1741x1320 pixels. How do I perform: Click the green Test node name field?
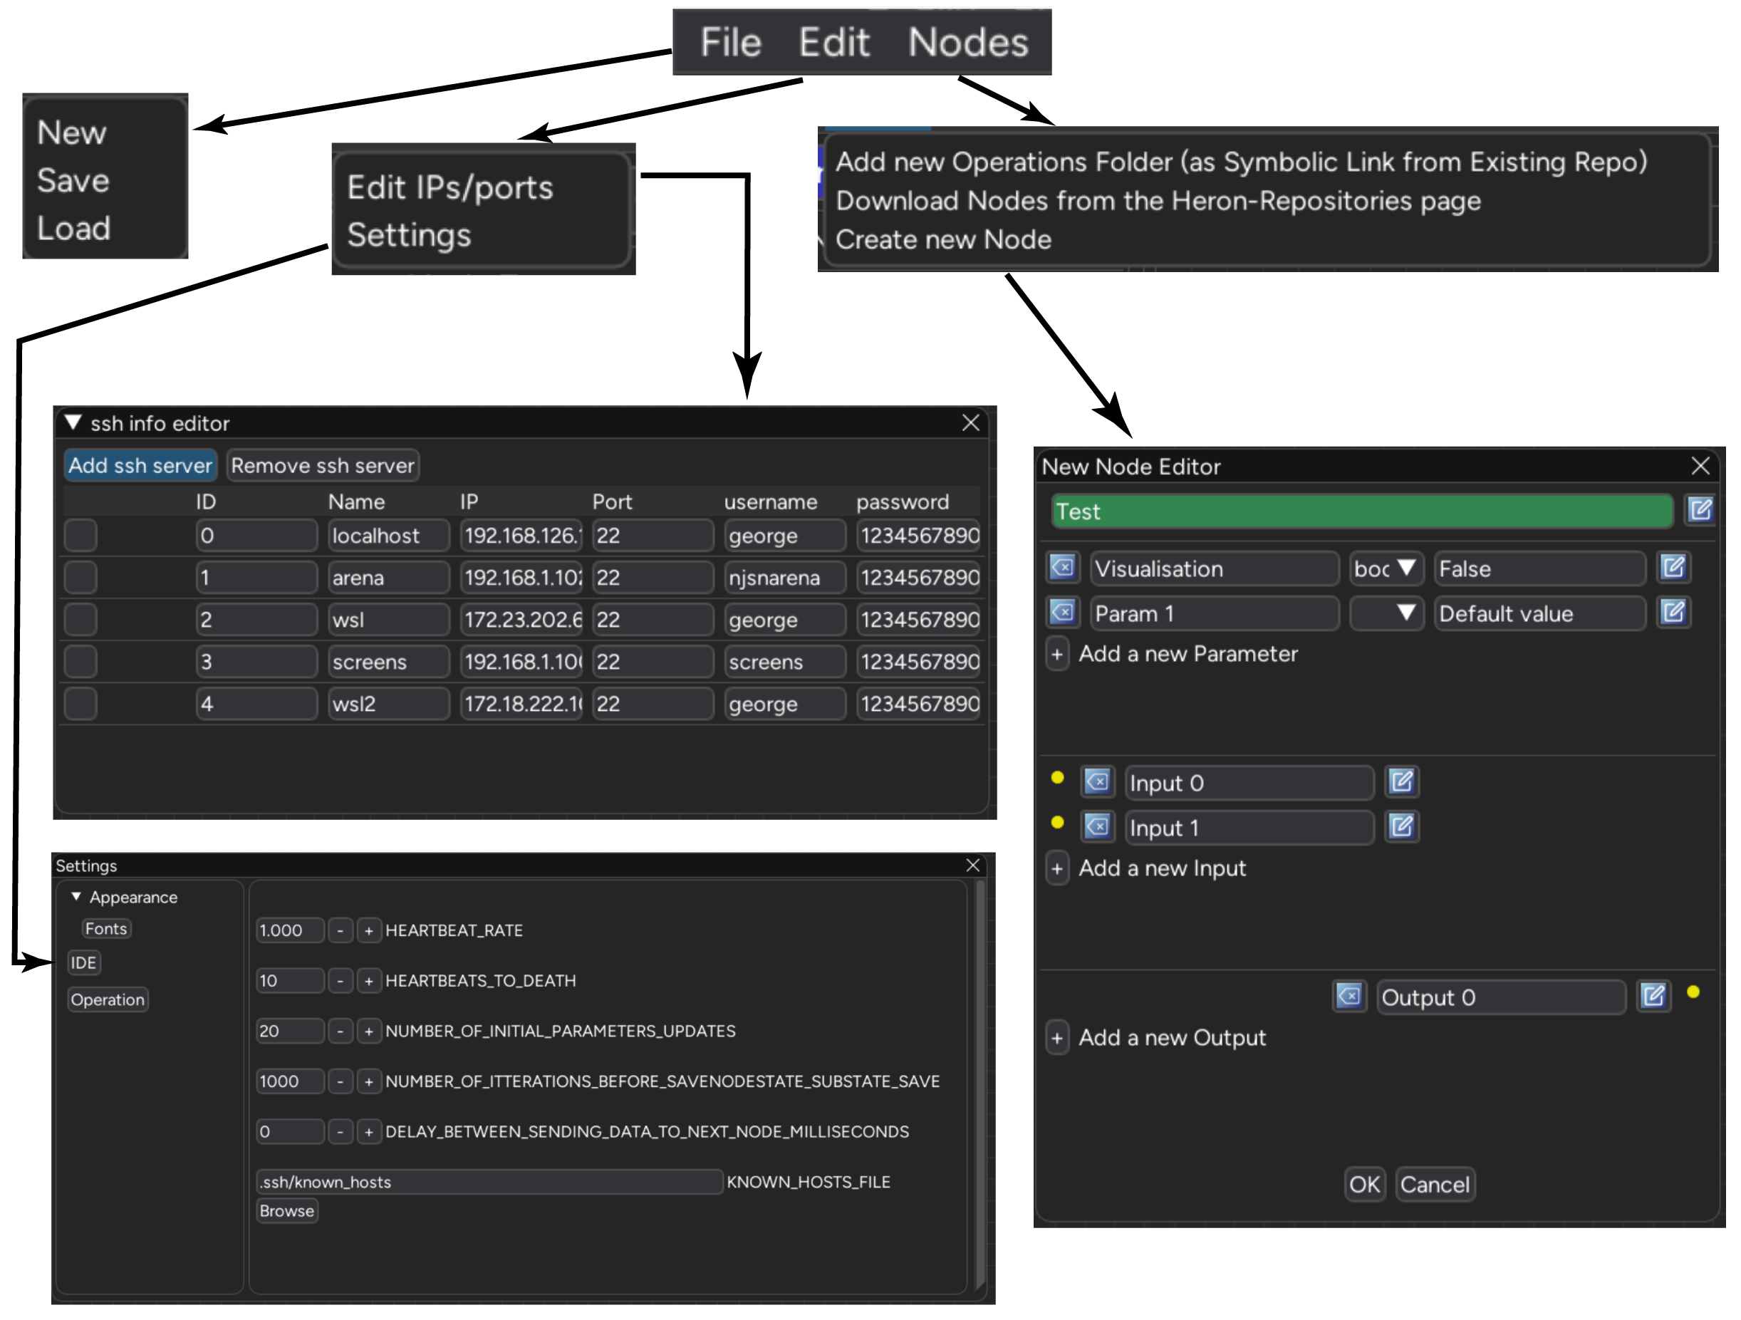[x=1361, y=511]
